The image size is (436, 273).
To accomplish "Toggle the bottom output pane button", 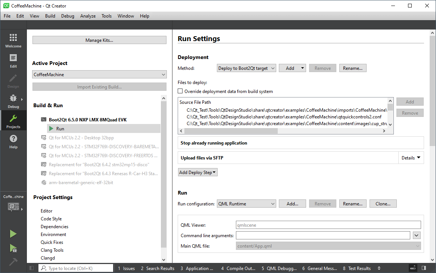I will coord(413,268).
